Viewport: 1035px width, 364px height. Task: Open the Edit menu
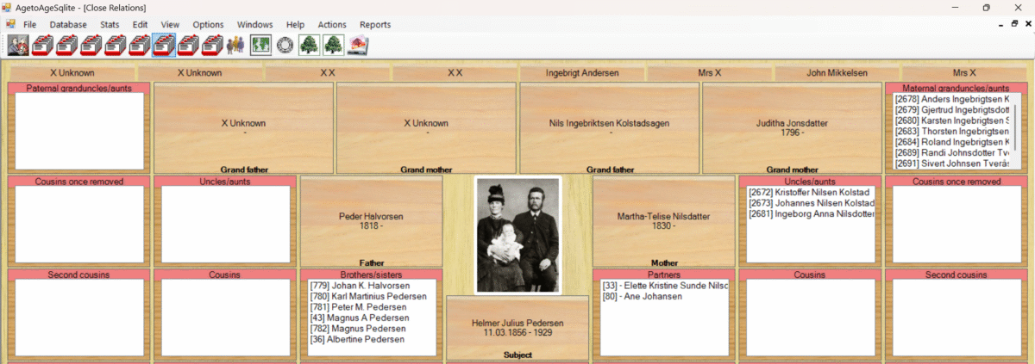140,25
